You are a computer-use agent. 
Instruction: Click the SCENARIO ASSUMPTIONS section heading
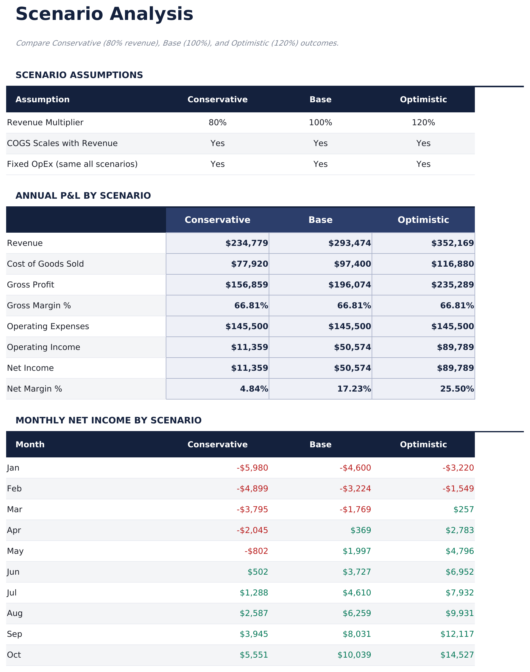click(x=79, y=75)
